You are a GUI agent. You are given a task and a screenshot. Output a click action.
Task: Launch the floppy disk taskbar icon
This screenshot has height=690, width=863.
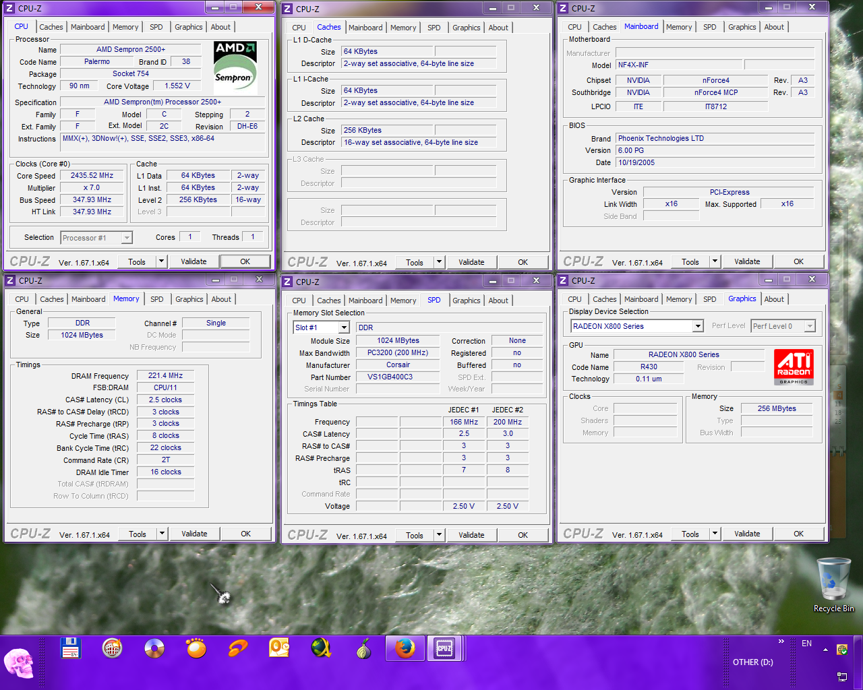[x=71, y=648]
